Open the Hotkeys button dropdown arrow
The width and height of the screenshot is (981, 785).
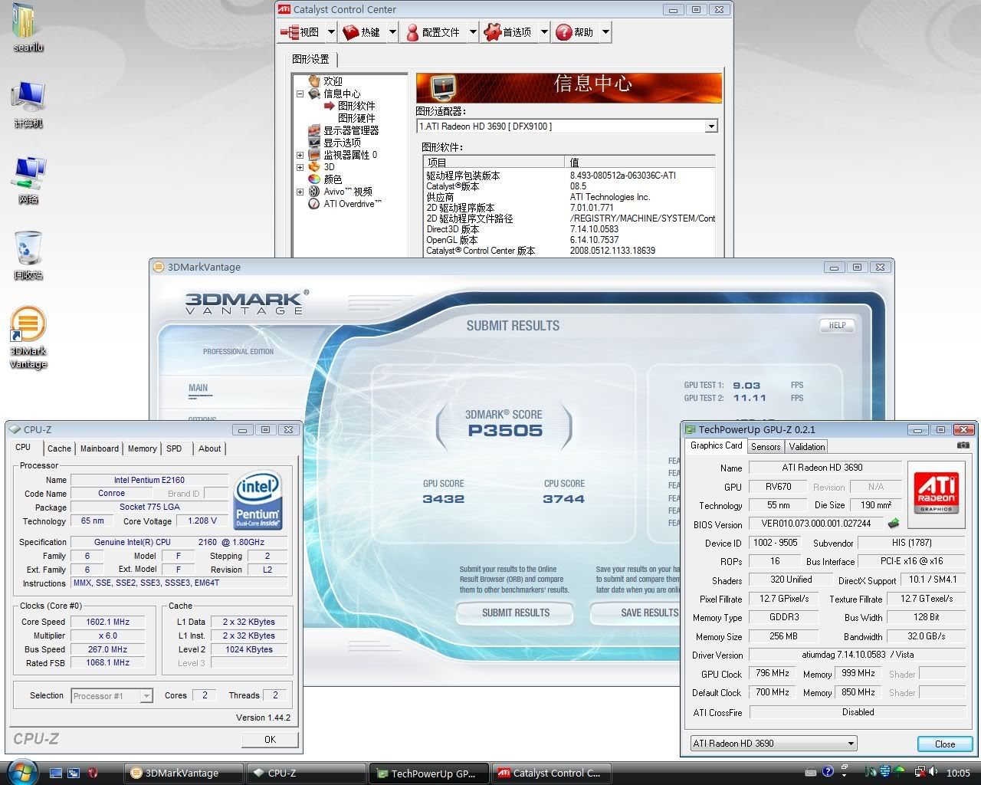point(392,32)
